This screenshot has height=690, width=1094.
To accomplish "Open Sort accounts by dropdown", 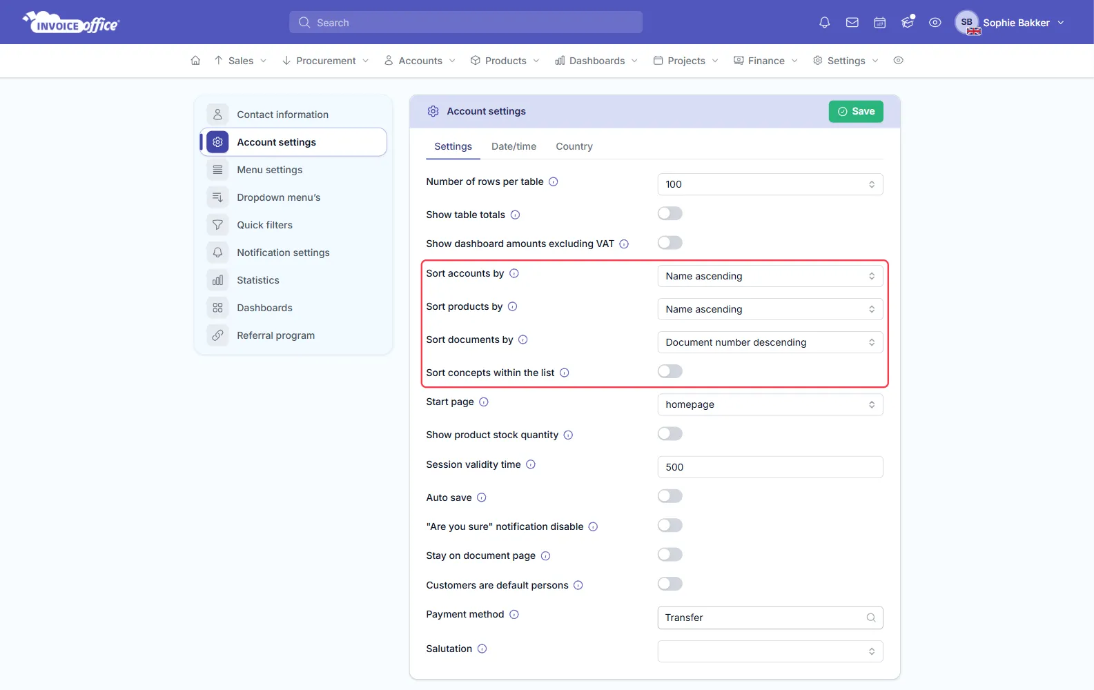I will [770, 276].
